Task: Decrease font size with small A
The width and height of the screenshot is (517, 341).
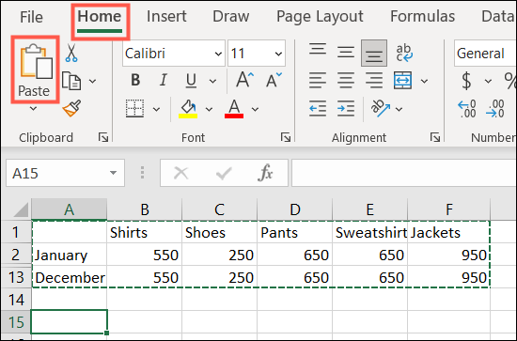Action: [x=274, y=80]
